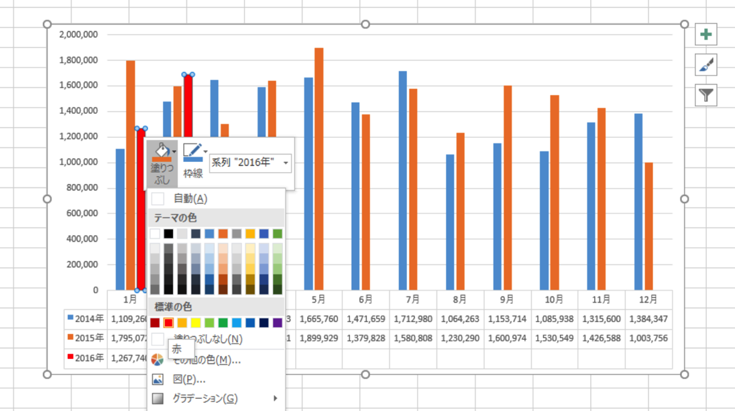Select highlighted red (赤) standard color swatch
The width and height of the screenshot is (735, 411).
pyautogui.click(x=168, y=323)
